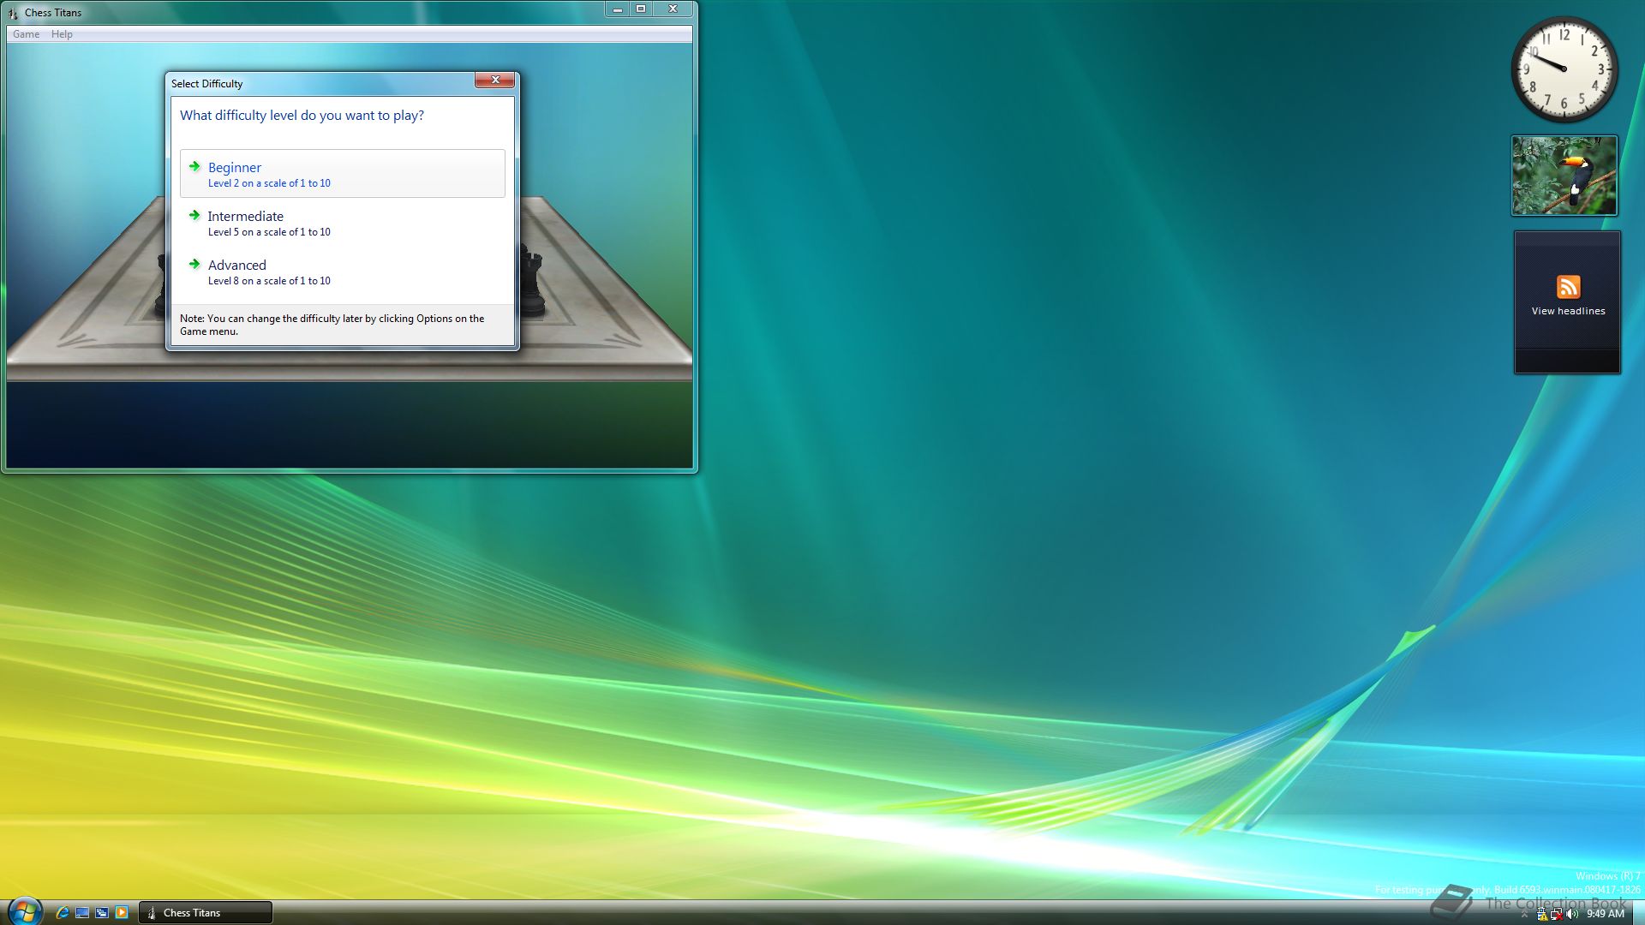Click the Chess Titans taskbar button

pos(206,913)
